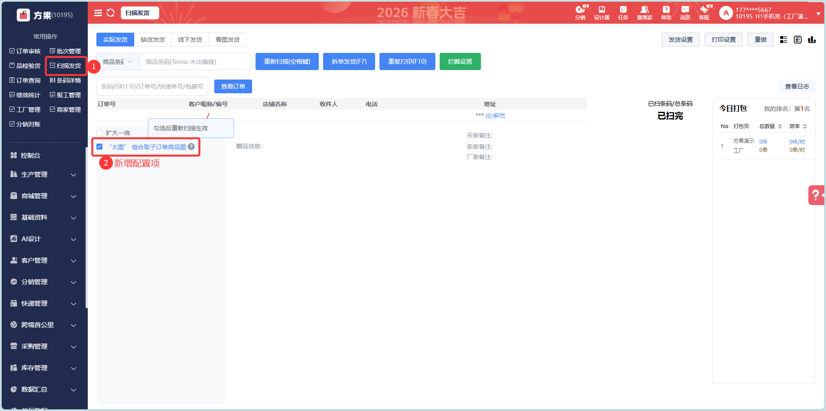Click the 查看日志 button
826x411 pixels.
coord(797,86)
